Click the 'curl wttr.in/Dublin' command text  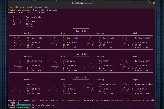pos(46,10)
